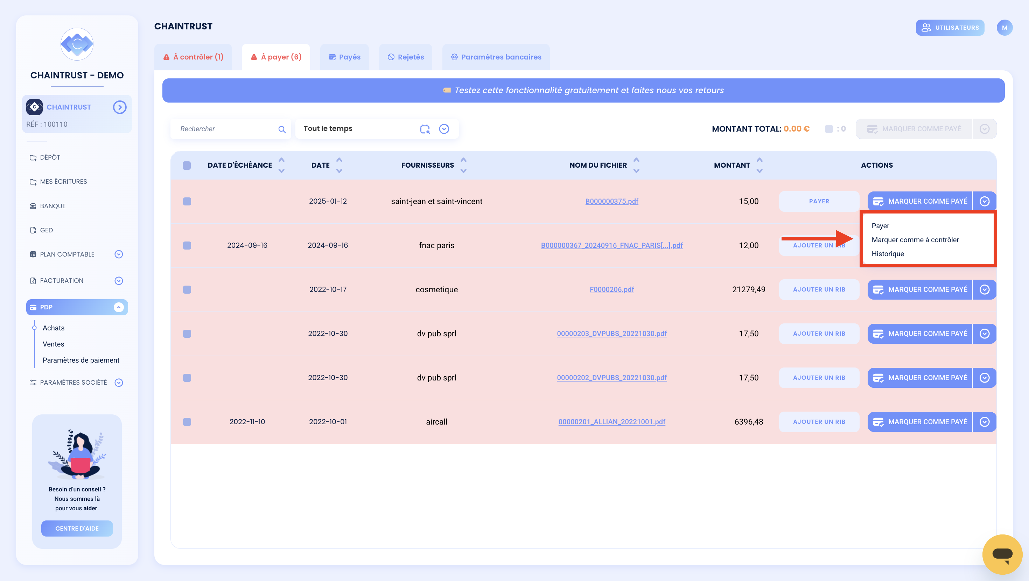Go to Achats under PDP

coord(54,328)
